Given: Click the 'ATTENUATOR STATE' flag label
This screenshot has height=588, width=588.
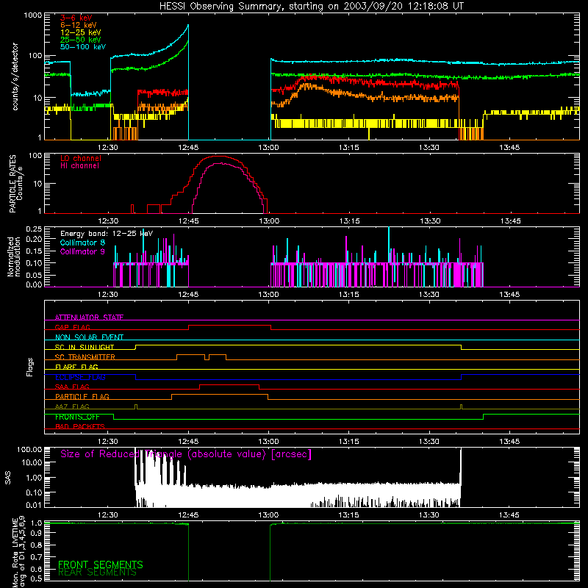Looking at the screenshot, I should pyautogui.click(x=89, y=318).
